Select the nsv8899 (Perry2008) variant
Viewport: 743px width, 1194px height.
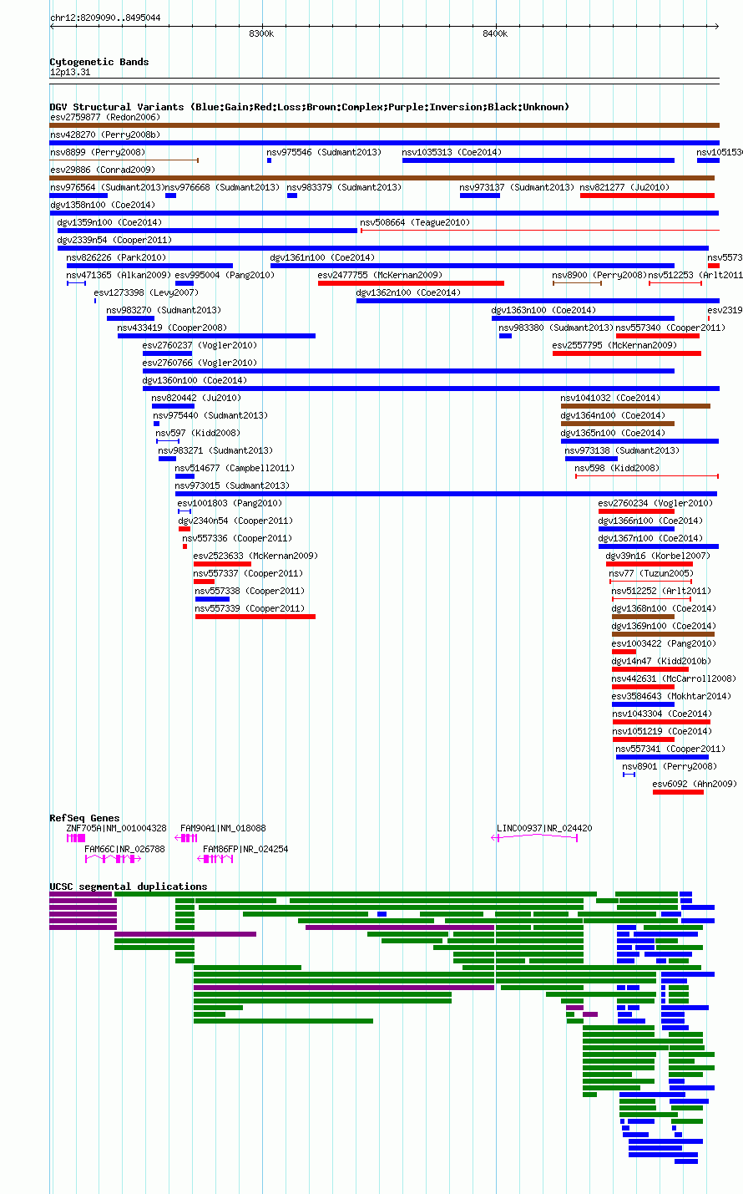coord(98,152)
